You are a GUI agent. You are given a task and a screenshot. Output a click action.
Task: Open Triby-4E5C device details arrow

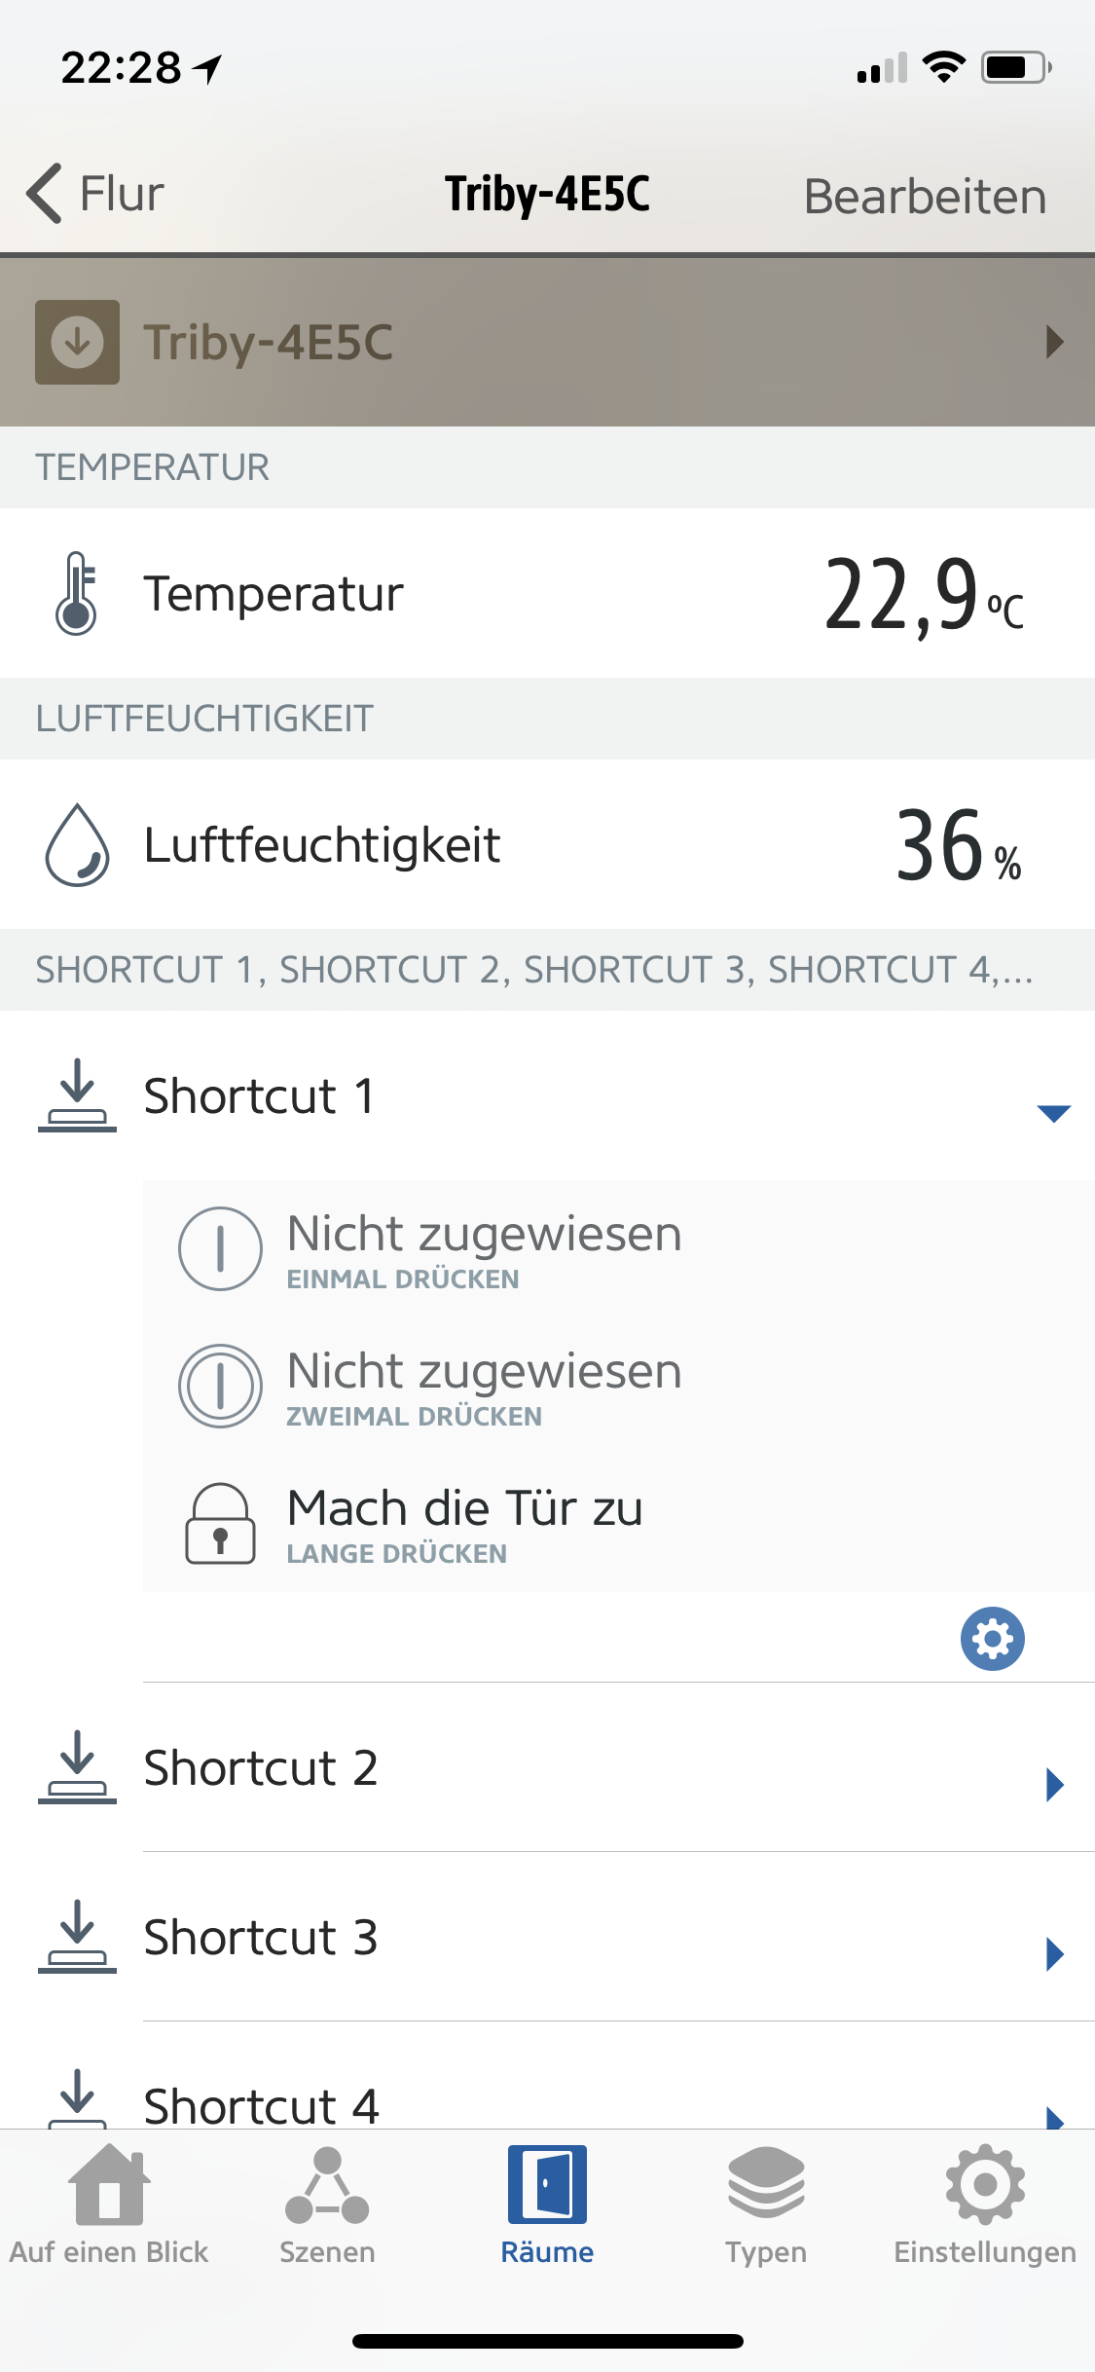tap(1053, 342)
